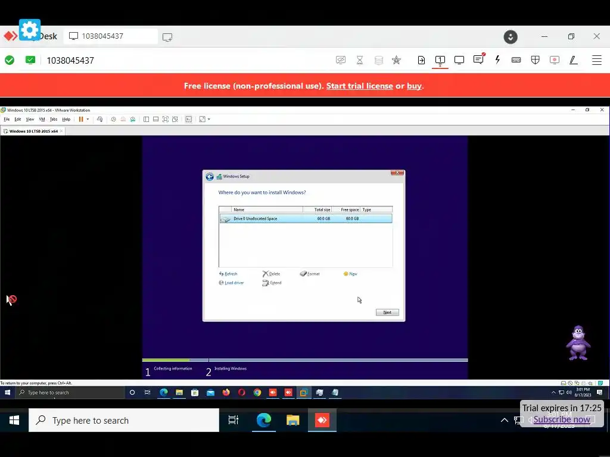Click the hourglass icon in AnyDesk toolbar
The height and width of the screenshot is (457, 610).
[360, 60]
